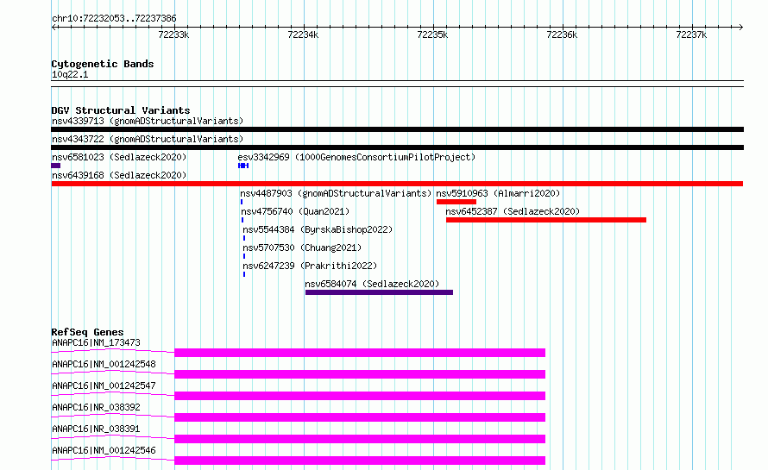Viewport: 768px width, 470px height.
Task: Click the 72233k ruler label
Action: pyautogui.click(x=173, y=34)
